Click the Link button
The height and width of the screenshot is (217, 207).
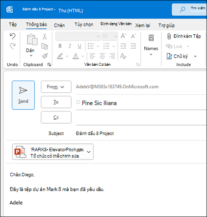[x=174, y=47]
